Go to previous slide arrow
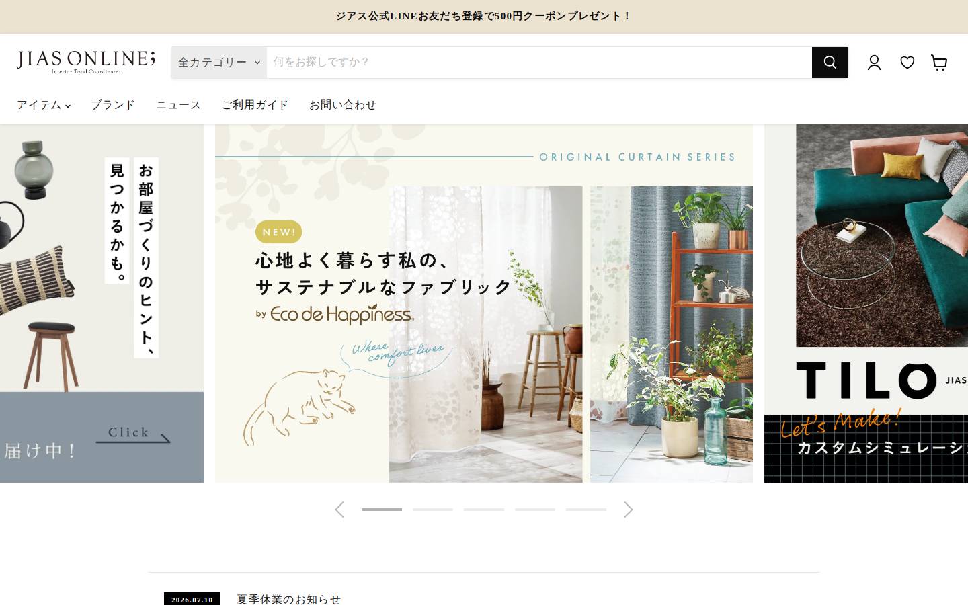Screen dimensions: 968x605 (x=339, y=510)
